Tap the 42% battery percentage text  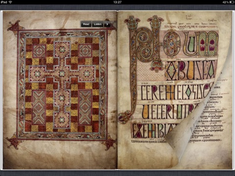pos(226,2)
